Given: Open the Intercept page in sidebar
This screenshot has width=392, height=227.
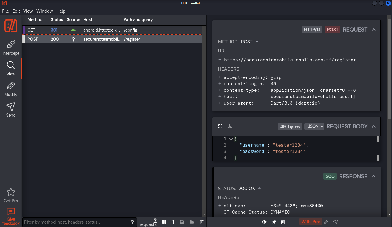Looking at the screenshot, I should click(x=11, y=48).
